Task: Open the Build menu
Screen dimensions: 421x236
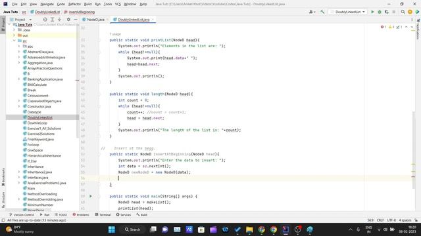Action: click(x=87, y=4)
